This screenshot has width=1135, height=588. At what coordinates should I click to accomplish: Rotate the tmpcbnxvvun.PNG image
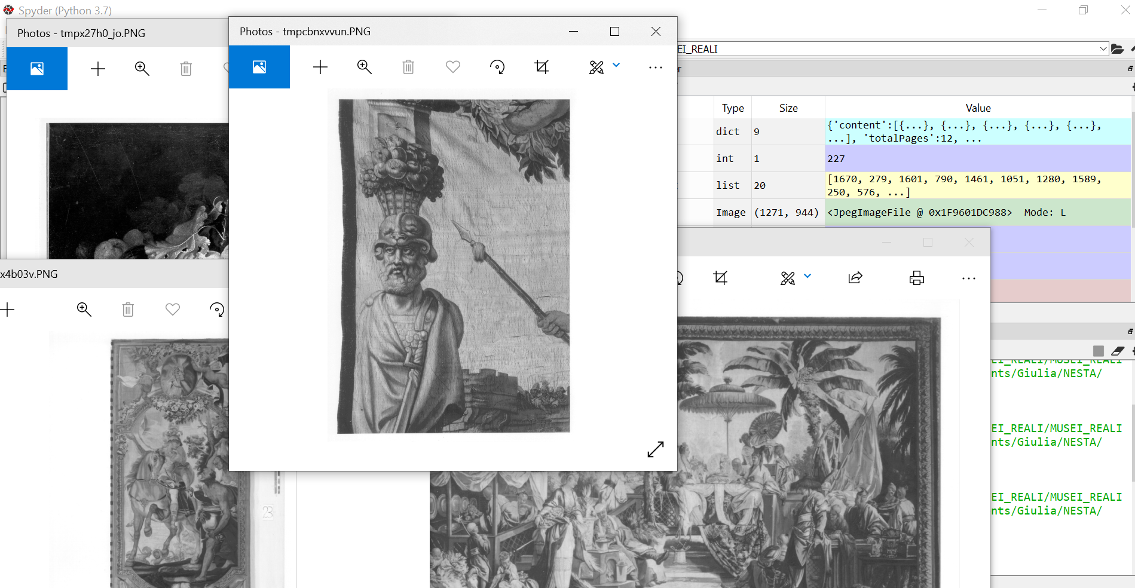point(497,67)
